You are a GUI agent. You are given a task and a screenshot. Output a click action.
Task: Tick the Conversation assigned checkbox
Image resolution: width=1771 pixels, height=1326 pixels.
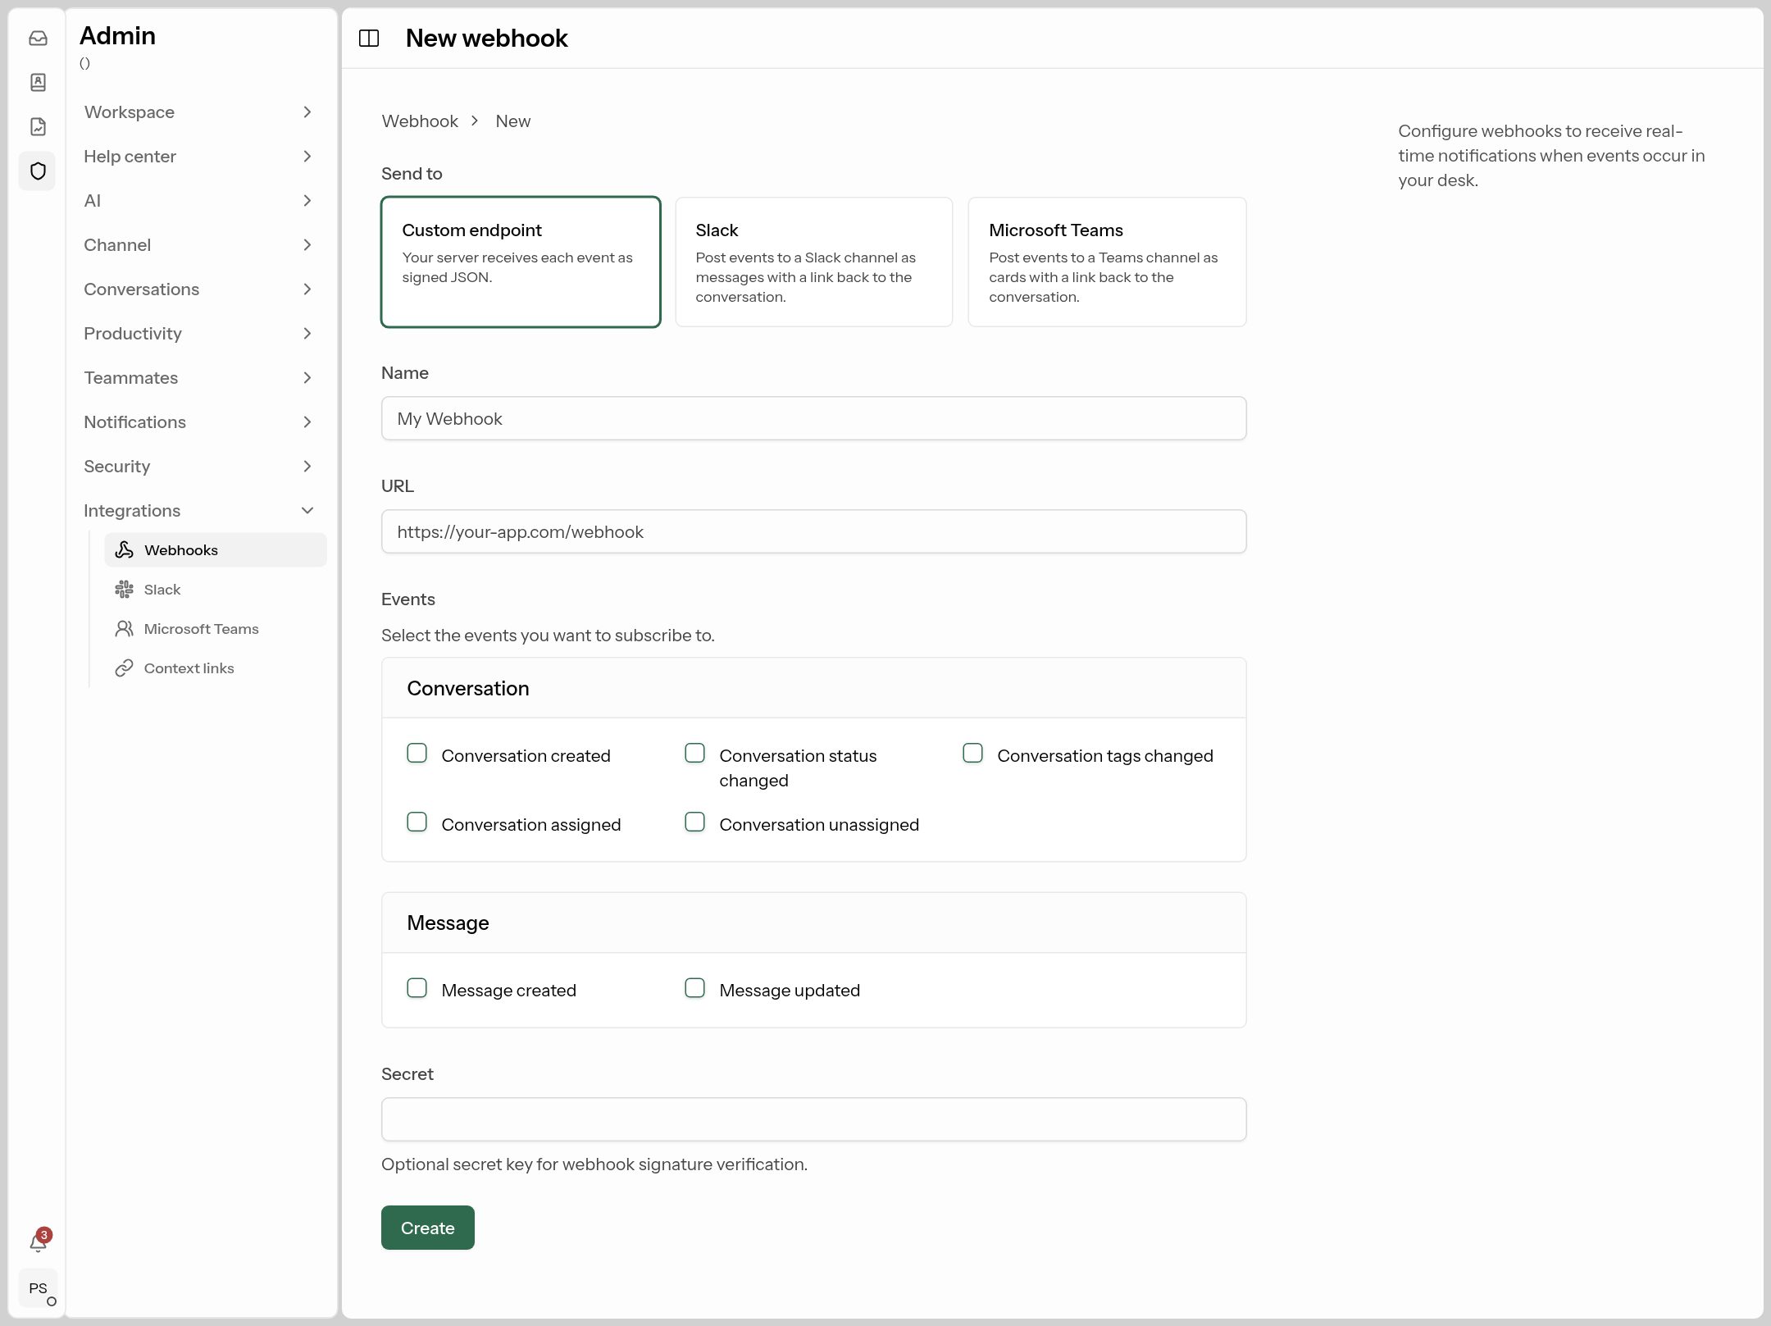point(417,822)
